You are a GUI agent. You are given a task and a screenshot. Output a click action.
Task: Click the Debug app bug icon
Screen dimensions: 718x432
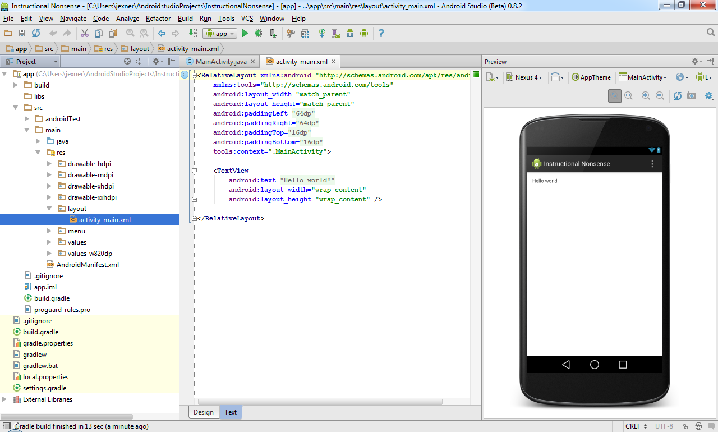tap(259, 34)
